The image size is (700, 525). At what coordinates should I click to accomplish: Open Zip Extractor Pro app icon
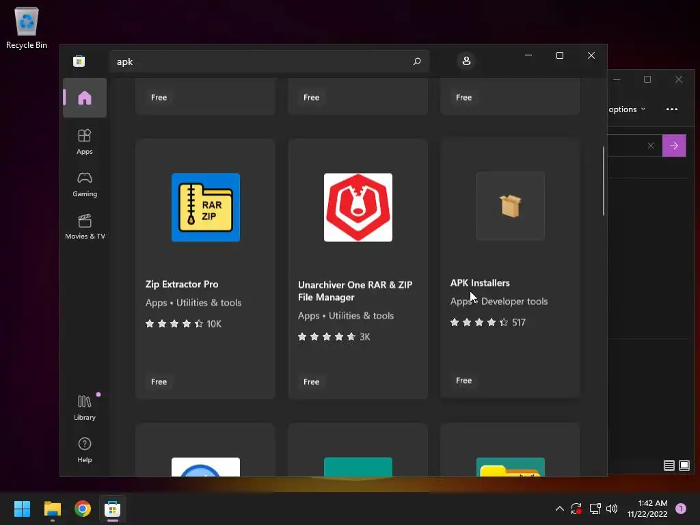point(206,207)
